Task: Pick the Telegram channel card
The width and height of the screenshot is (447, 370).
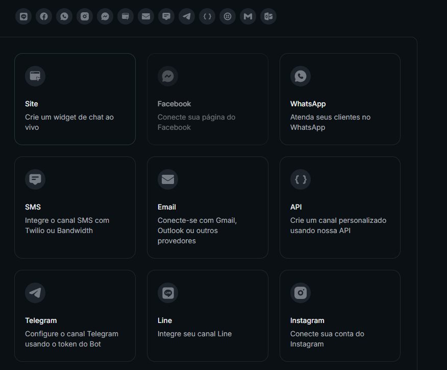Action: 75,315
